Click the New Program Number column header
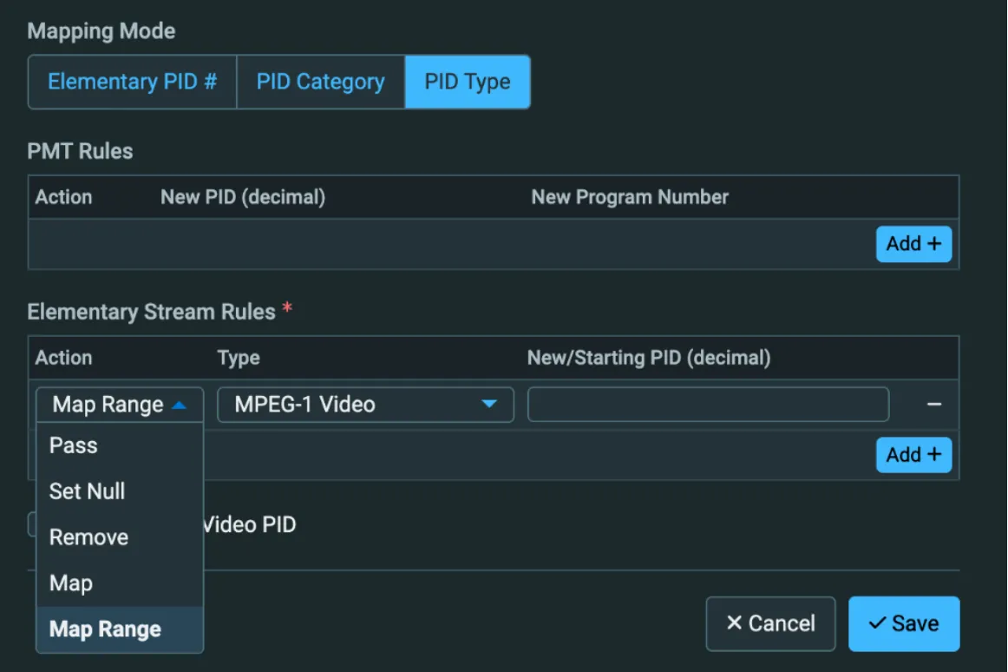1008x672 pixels. tap(630, 197)
